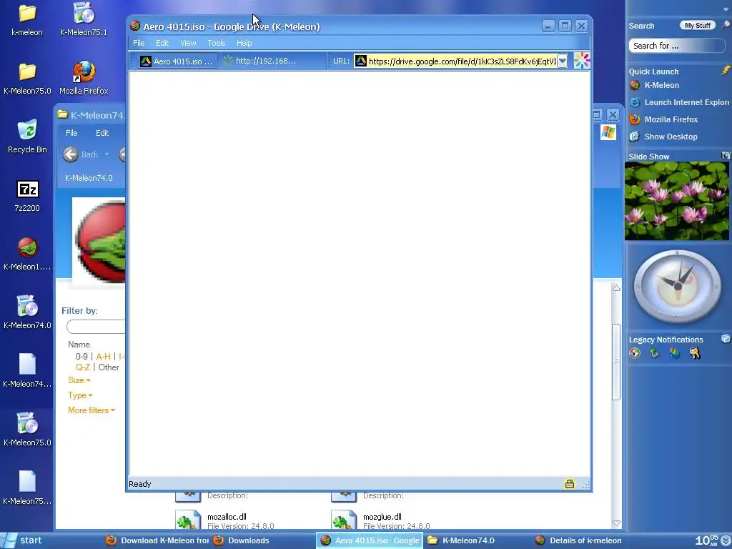732x549 pixels.
Task: Launch the K-Meleon1... red lizard desktop icon
Action: (27, 254)
